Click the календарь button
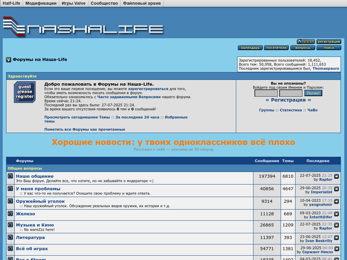This screenshot has width=347, height=260. 250,48
